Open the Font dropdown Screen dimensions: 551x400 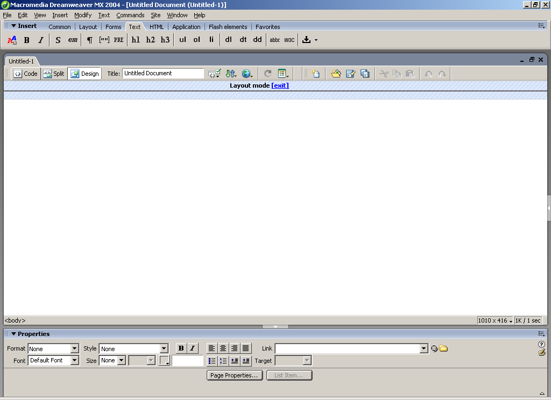pyautogui.click(x=74, y=360)
